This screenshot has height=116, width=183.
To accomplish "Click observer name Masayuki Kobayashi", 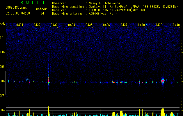I will click(104, 3).
